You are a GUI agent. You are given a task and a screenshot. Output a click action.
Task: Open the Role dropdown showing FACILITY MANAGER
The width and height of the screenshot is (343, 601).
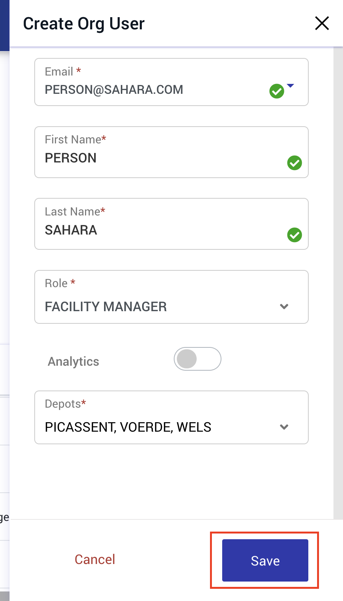tap(284, 306)
